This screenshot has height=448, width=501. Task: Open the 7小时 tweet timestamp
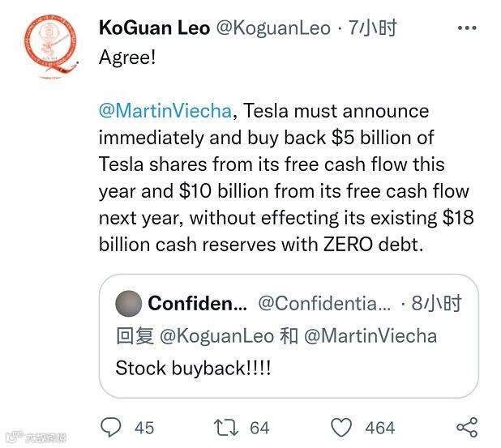click(x=371, y=28)
